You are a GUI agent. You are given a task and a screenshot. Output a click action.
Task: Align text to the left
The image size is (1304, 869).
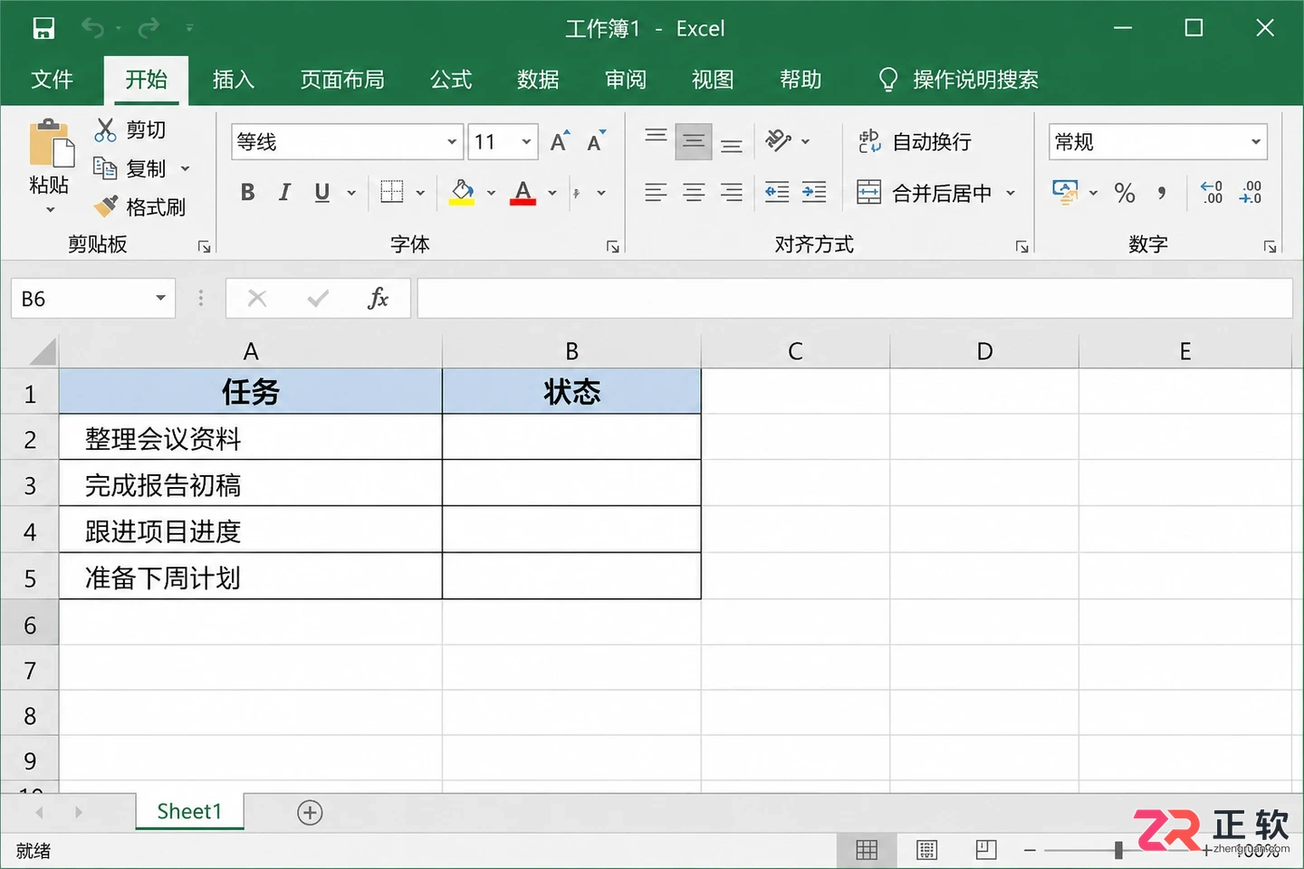pos(656,192)
